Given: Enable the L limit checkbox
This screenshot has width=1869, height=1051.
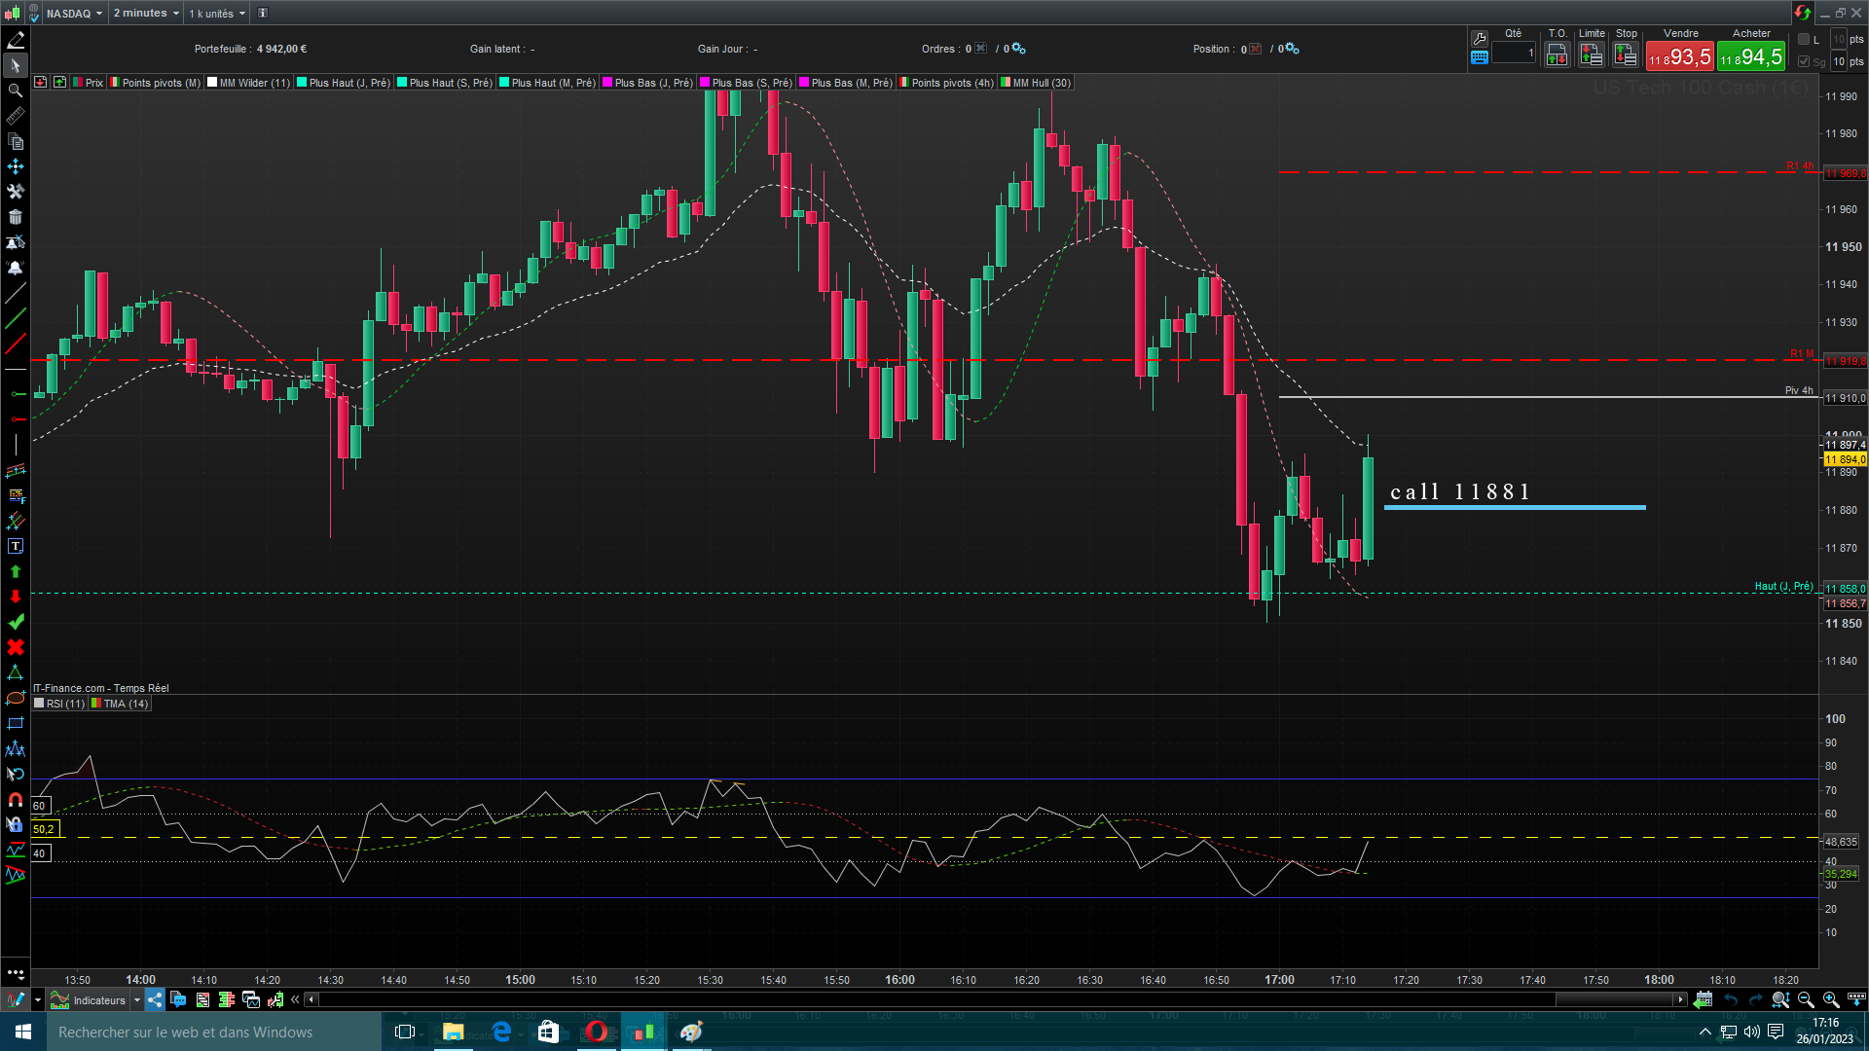Looking at the screenshot, I should (x=1804, y=40).
